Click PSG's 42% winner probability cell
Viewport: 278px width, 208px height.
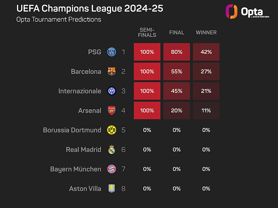(x=206, y=52)
